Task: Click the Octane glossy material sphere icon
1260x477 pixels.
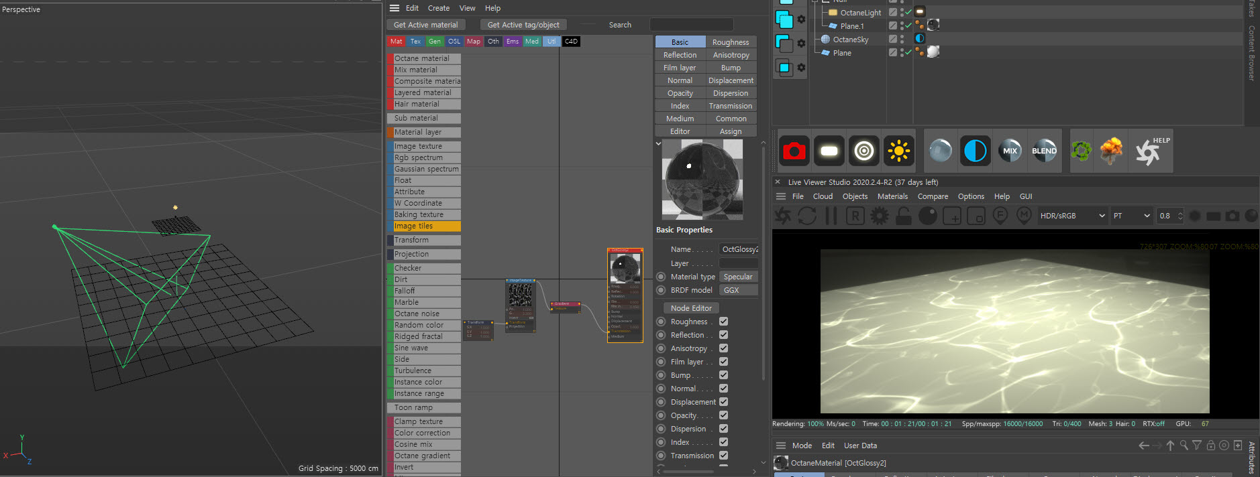Action: click(941, 151)
